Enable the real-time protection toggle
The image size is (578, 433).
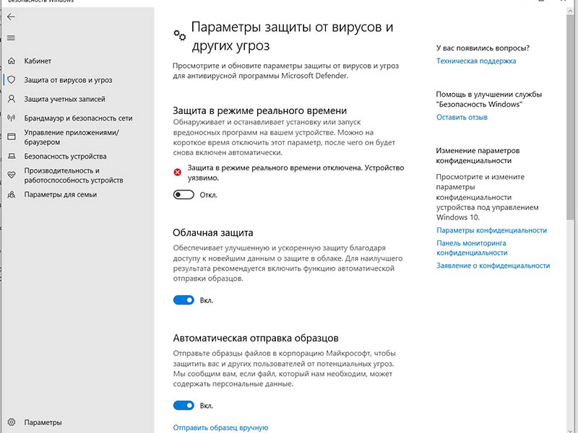point(184,194)
